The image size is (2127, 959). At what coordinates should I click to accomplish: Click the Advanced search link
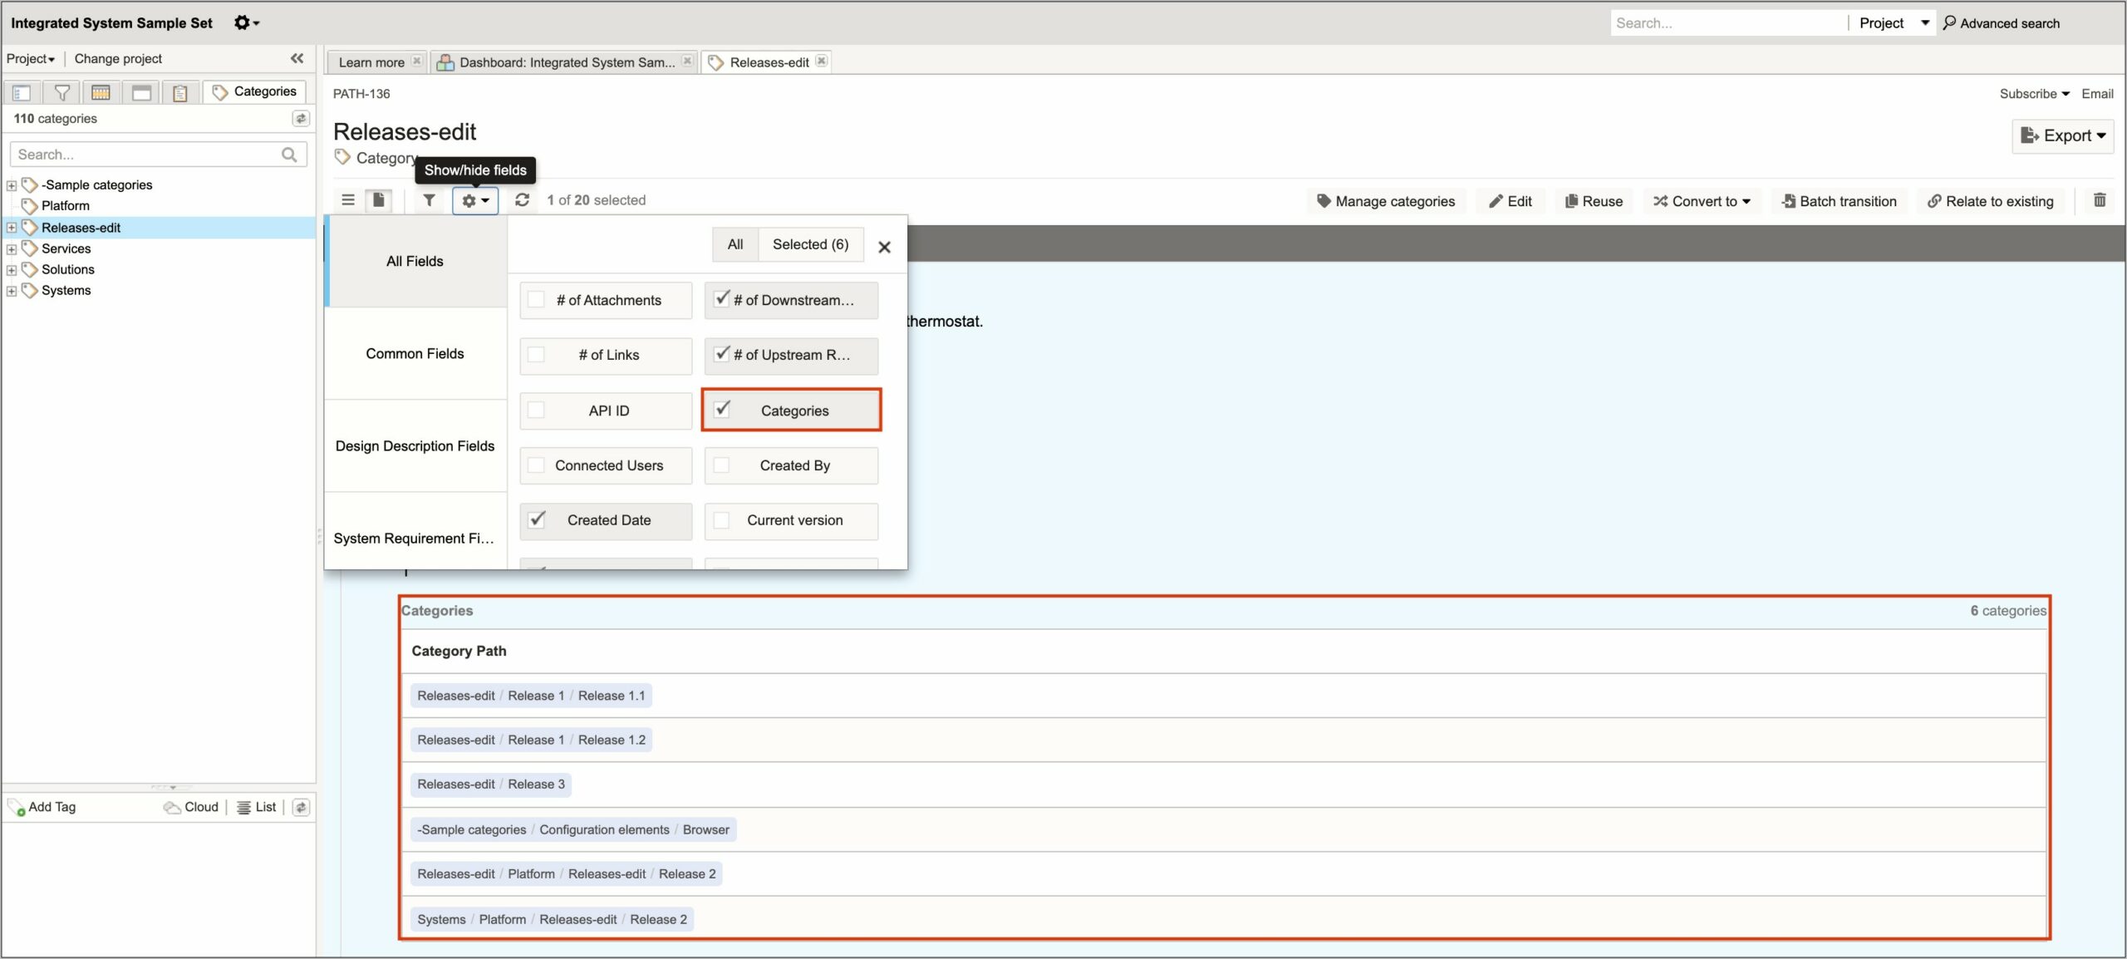pos(2013,22)
